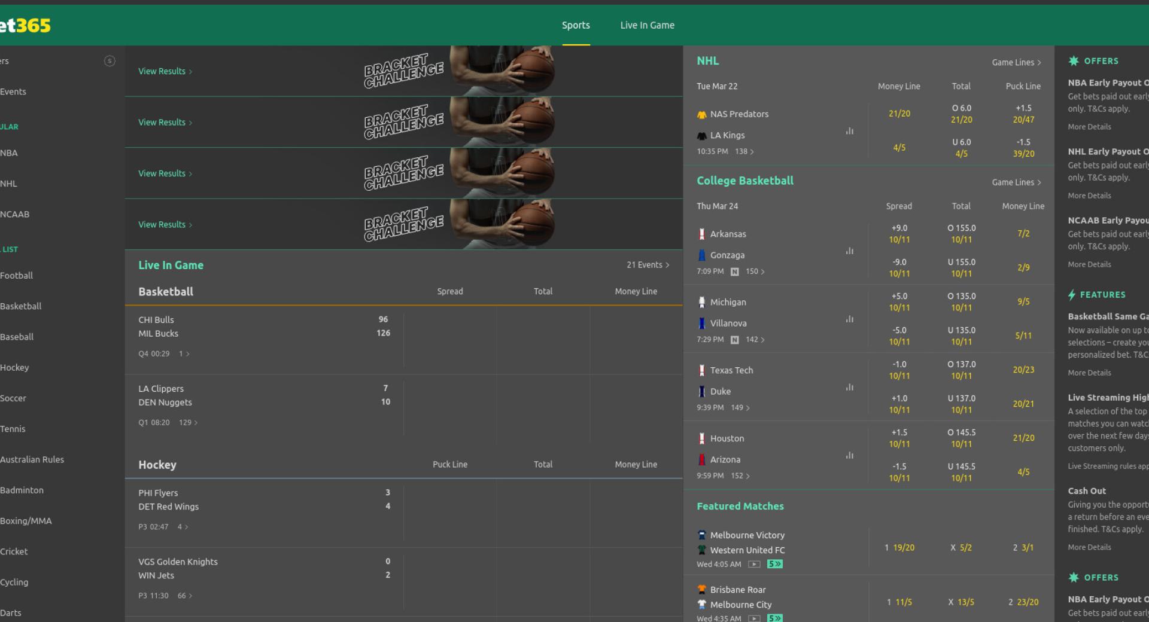Open CHI Bulls vs MIL Bucks live game
Viewport: 1149px width, 622px height.
tap(263, 340)
